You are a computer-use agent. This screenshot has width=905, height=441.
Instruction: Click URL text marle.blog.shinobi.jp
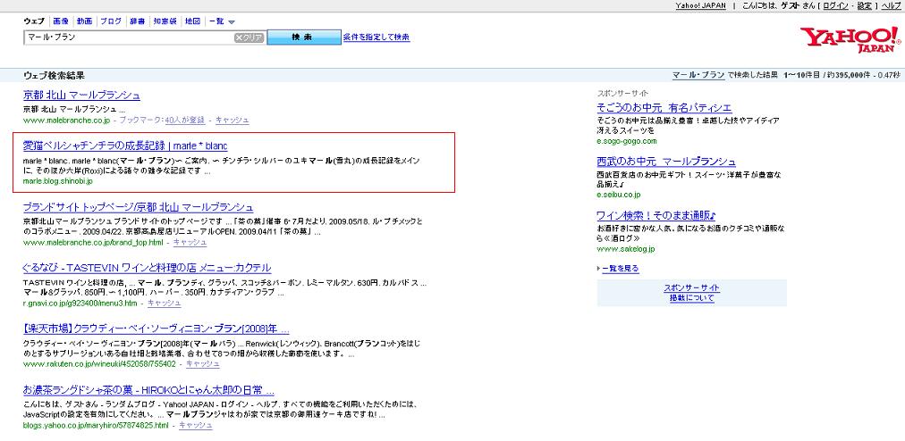[58, 181]
